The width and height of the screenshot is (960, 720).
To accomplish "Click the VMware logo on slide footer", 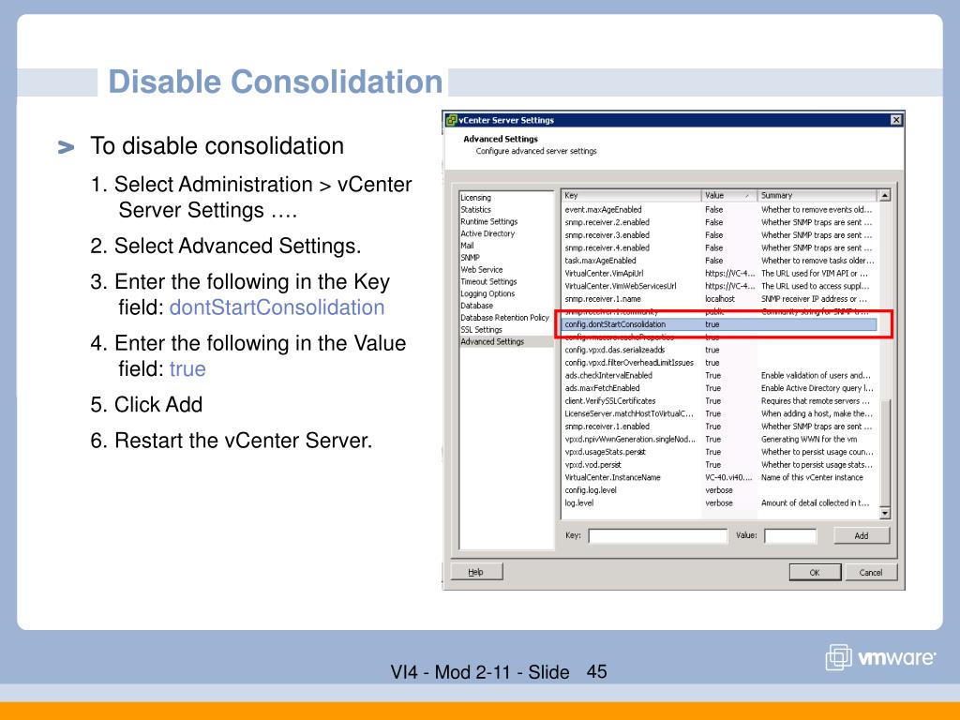I will click(880, 657).
